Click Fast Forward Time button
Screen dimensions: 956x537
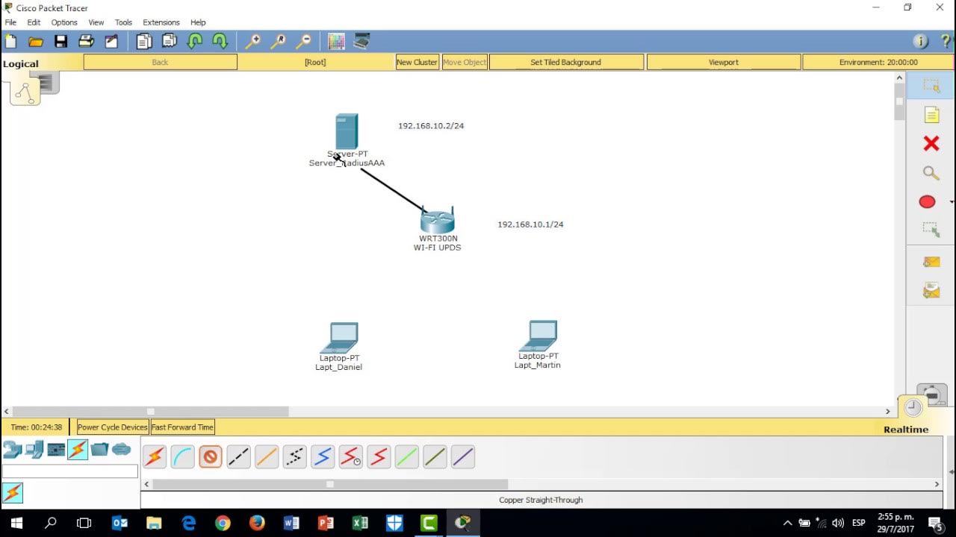point(182,427)
